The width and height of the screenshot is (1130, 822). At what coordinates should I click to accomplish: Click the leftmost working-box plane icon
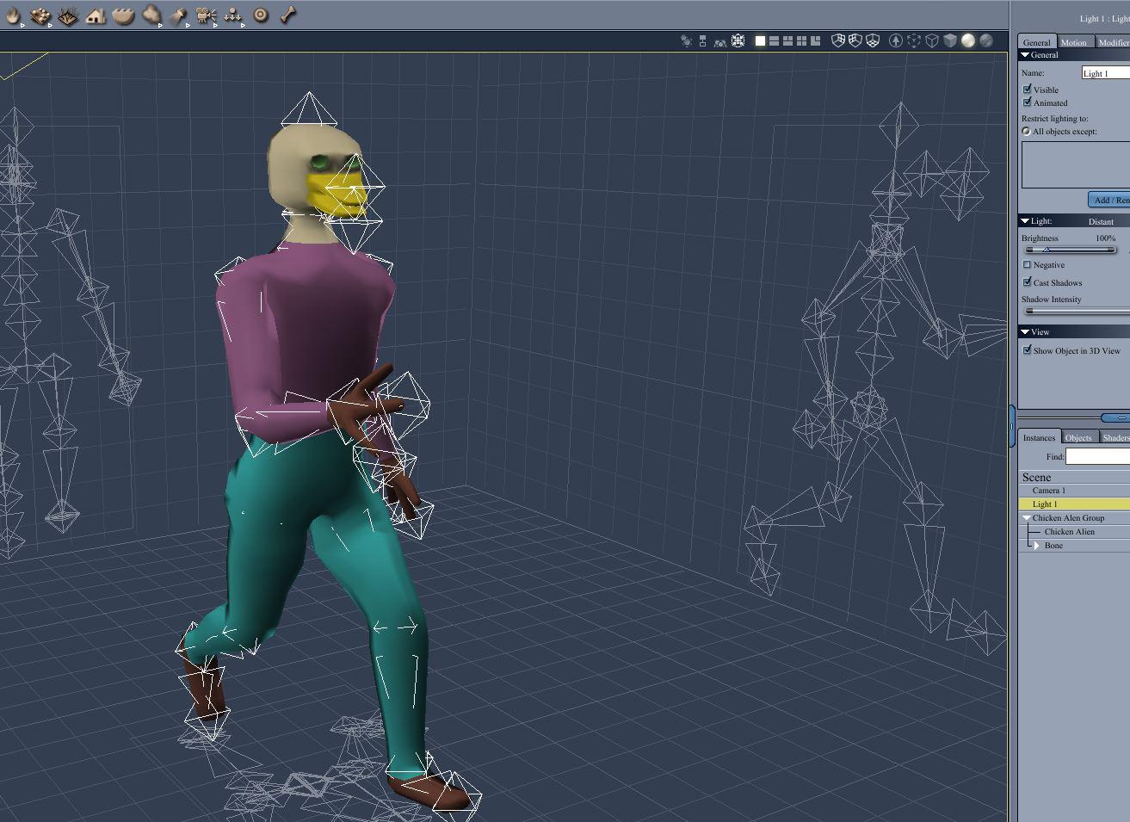pyautogui.click(x=838, y=40)
